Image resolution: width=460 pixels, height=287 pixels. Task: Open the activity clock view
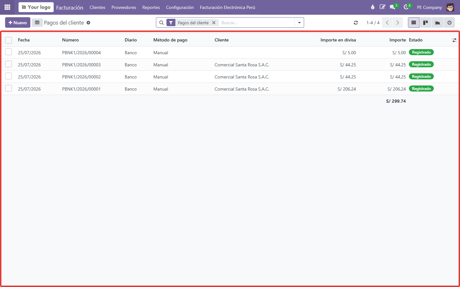point(449,23)
